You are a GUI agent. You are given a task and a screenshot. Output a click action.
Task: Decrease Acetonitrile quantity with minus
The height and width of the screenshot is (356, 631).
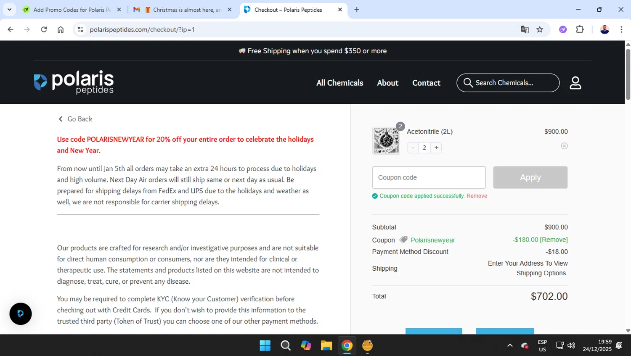coord(413,148)
